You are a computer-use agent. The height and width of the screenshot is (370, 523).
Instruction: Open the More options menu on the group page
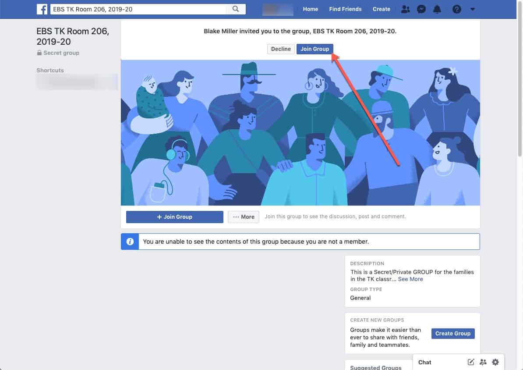pyautogui.click(x=243, y=217)
